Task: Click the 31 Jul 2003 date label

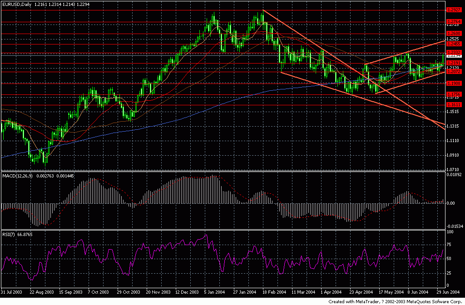Action: click(x=11, y=292)
